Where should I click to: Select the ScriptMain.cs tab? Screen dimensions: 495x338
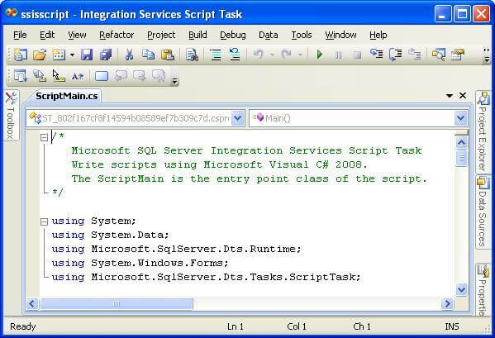67,96
